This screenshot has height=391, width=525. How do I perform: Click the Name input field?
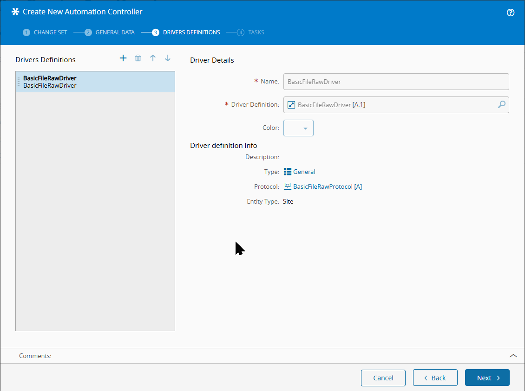[x=396, y=82]
